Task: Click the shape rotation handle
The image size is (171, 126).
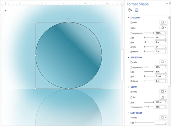Action: [69, 19]
